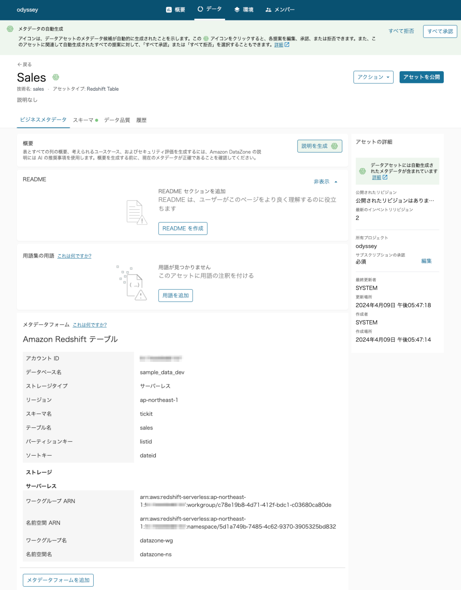
Task: Collapse README section via 非表示 chevron
Action: tap(335, 181)
